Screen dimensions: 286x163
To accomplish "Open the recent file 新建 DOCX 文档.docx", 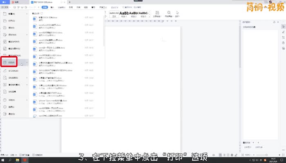I will [x=66, y=19].
